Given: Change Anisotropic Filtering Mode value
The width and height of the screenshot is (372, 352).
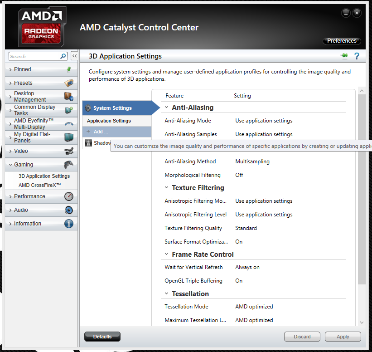Looking at the screenshot, I should (264, 201).
